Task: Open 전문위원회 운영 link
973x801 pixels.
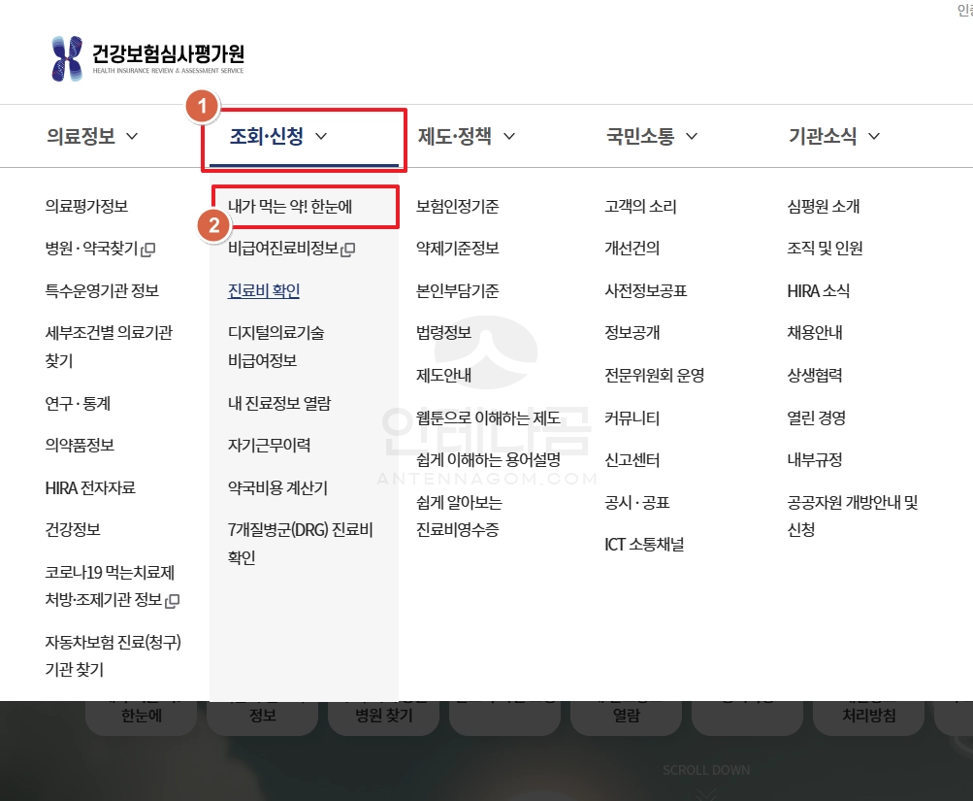Action: click(655, 375)
